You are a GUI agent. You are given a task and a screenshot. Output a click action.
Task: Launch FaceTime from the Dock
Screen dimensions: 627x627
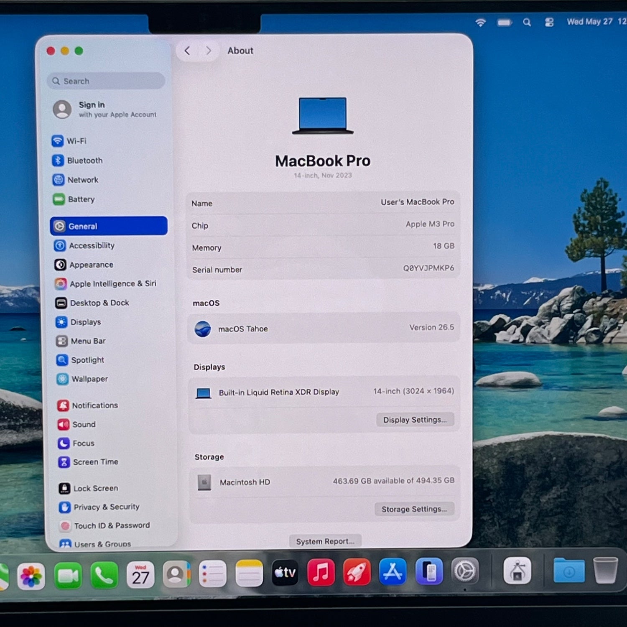click(68, 576)
